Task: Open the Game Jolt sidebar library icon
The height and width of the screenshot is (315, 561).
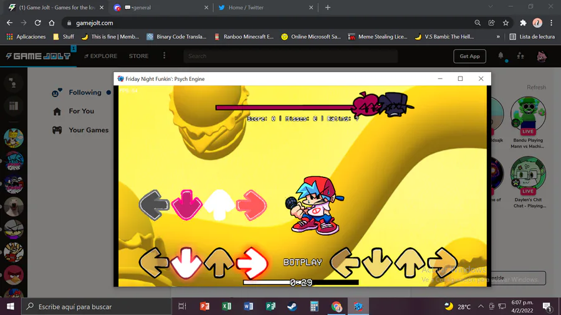Action: pyautogui.click(x=14, y=106)
